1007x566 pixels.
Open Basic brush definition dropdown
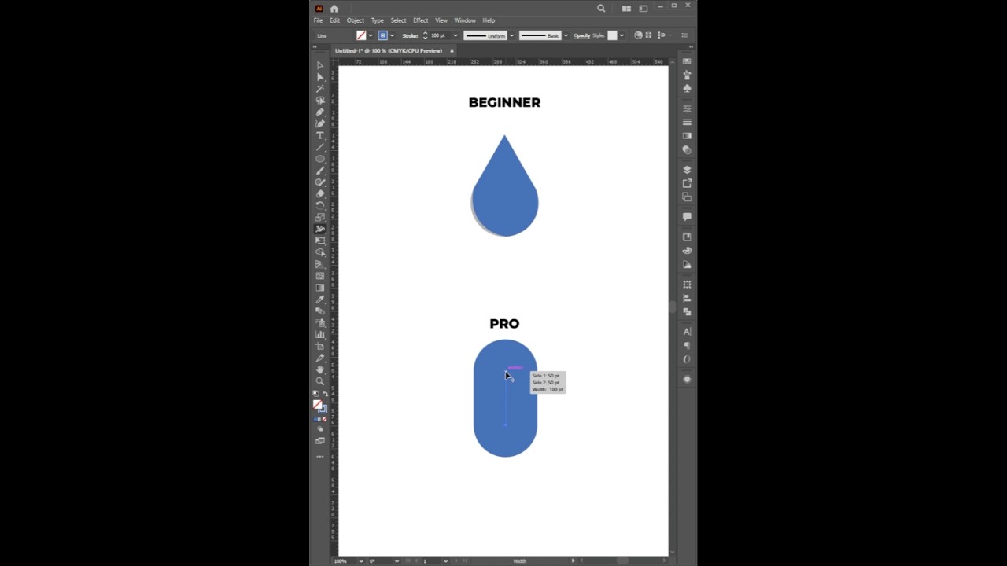[566, 35]
